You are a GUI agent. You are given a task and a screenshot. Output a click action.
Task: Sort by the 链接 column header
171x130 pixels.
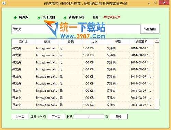[x=47, y=42]
